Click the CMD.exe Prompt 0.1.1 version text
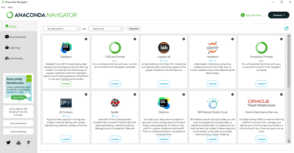 115,61
